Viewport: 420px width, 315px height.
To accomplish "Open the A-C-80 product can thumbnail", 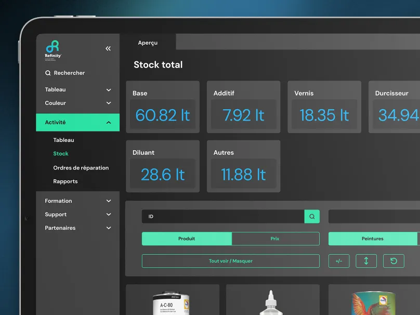I will (172, 303).
